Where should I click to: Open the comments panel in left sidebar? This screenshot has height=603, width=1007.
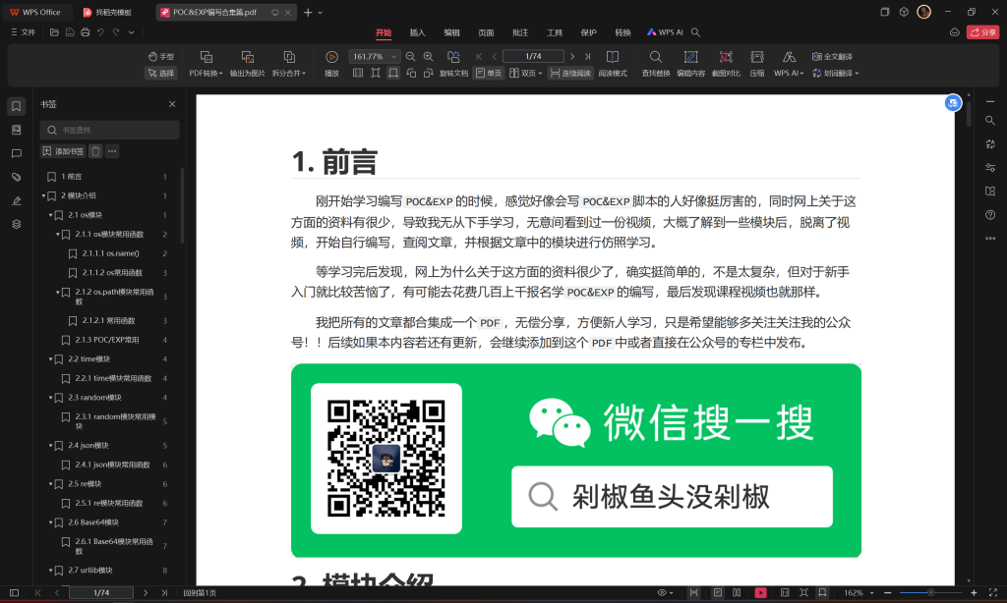tap(16, 153)
